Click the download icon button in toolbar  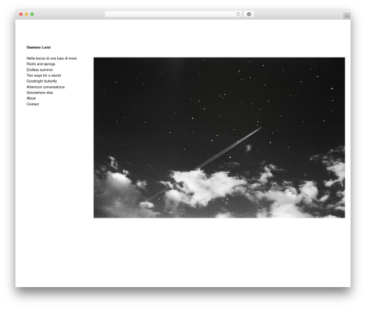tap(249, 14)
